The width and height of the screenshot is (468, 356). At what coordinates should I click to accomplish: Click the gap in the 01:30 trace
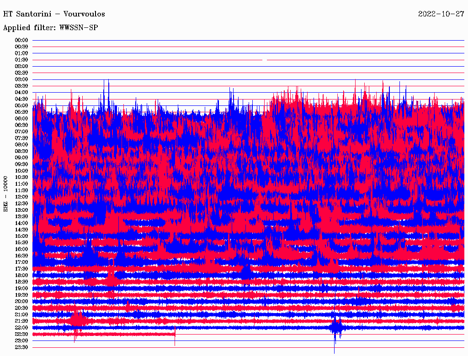(265, 60)
